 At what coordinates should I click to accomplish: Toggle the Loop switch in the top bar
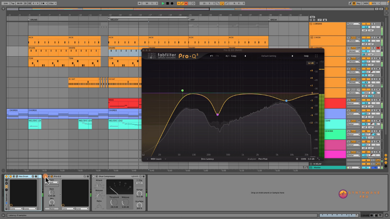click(x=222, y=4)
